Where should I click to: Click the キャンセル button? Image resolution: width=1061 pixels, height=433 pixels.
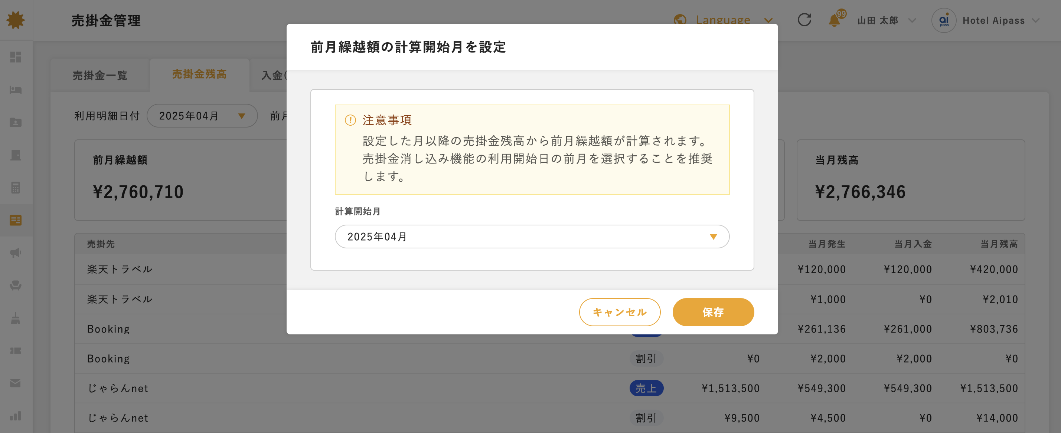point(620,312)
